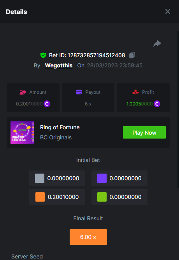Click the orange bet amount 0.20010000

(63, 197)
